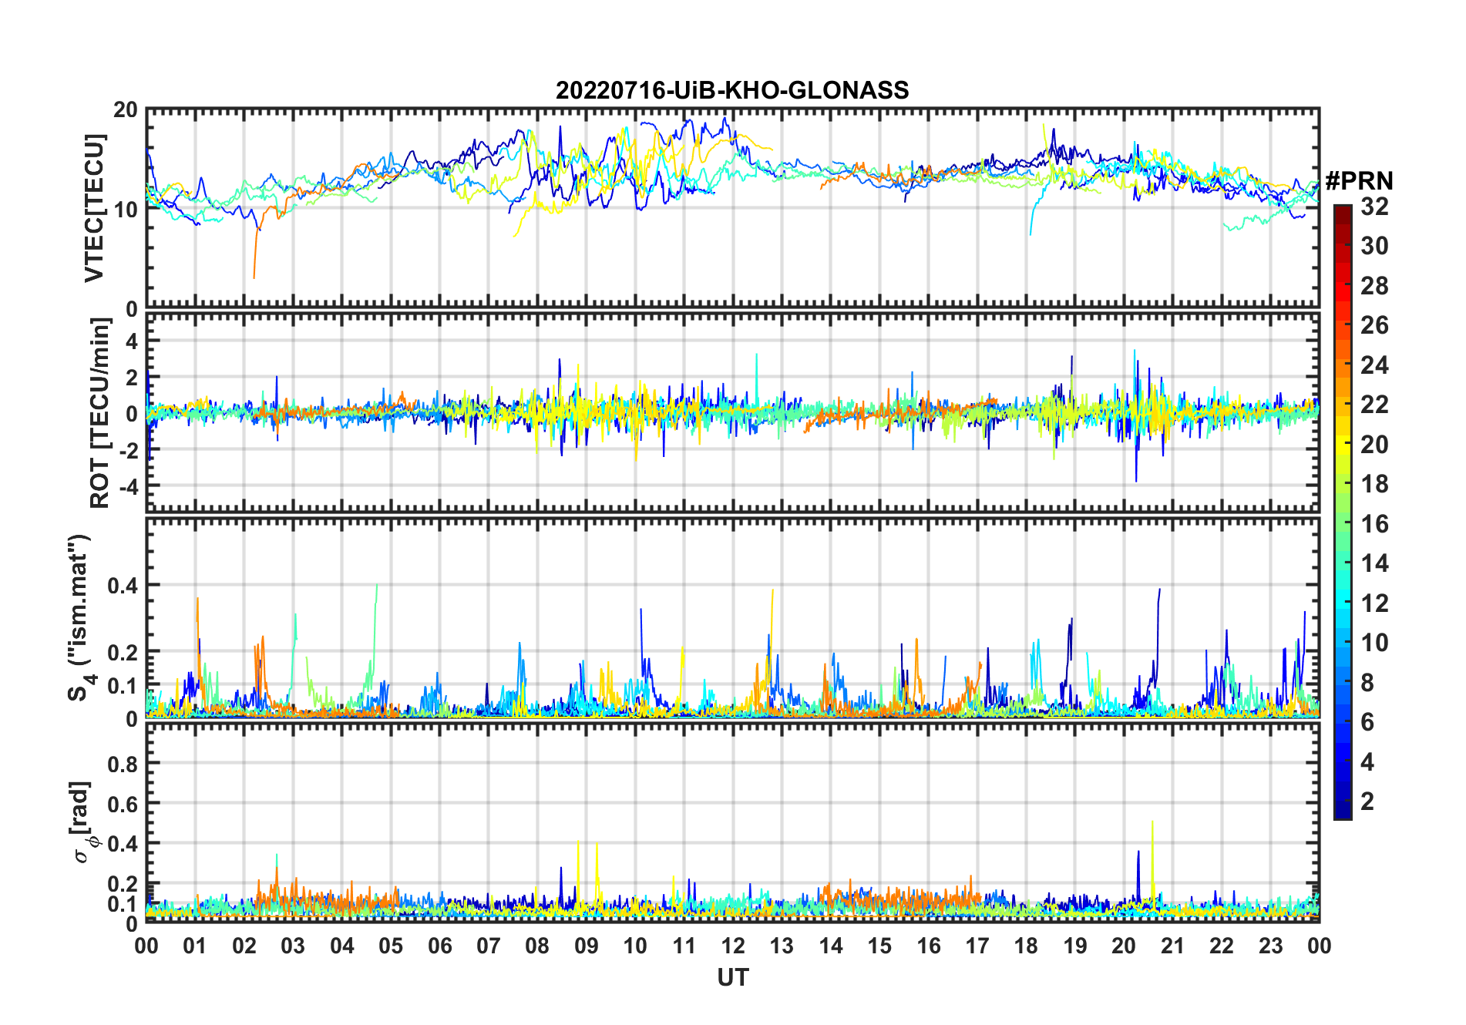Click the "#PRN" colorbar title
Image resolution: width=1466 pixels, height=1025 pixels.
tap(1360, 181)
